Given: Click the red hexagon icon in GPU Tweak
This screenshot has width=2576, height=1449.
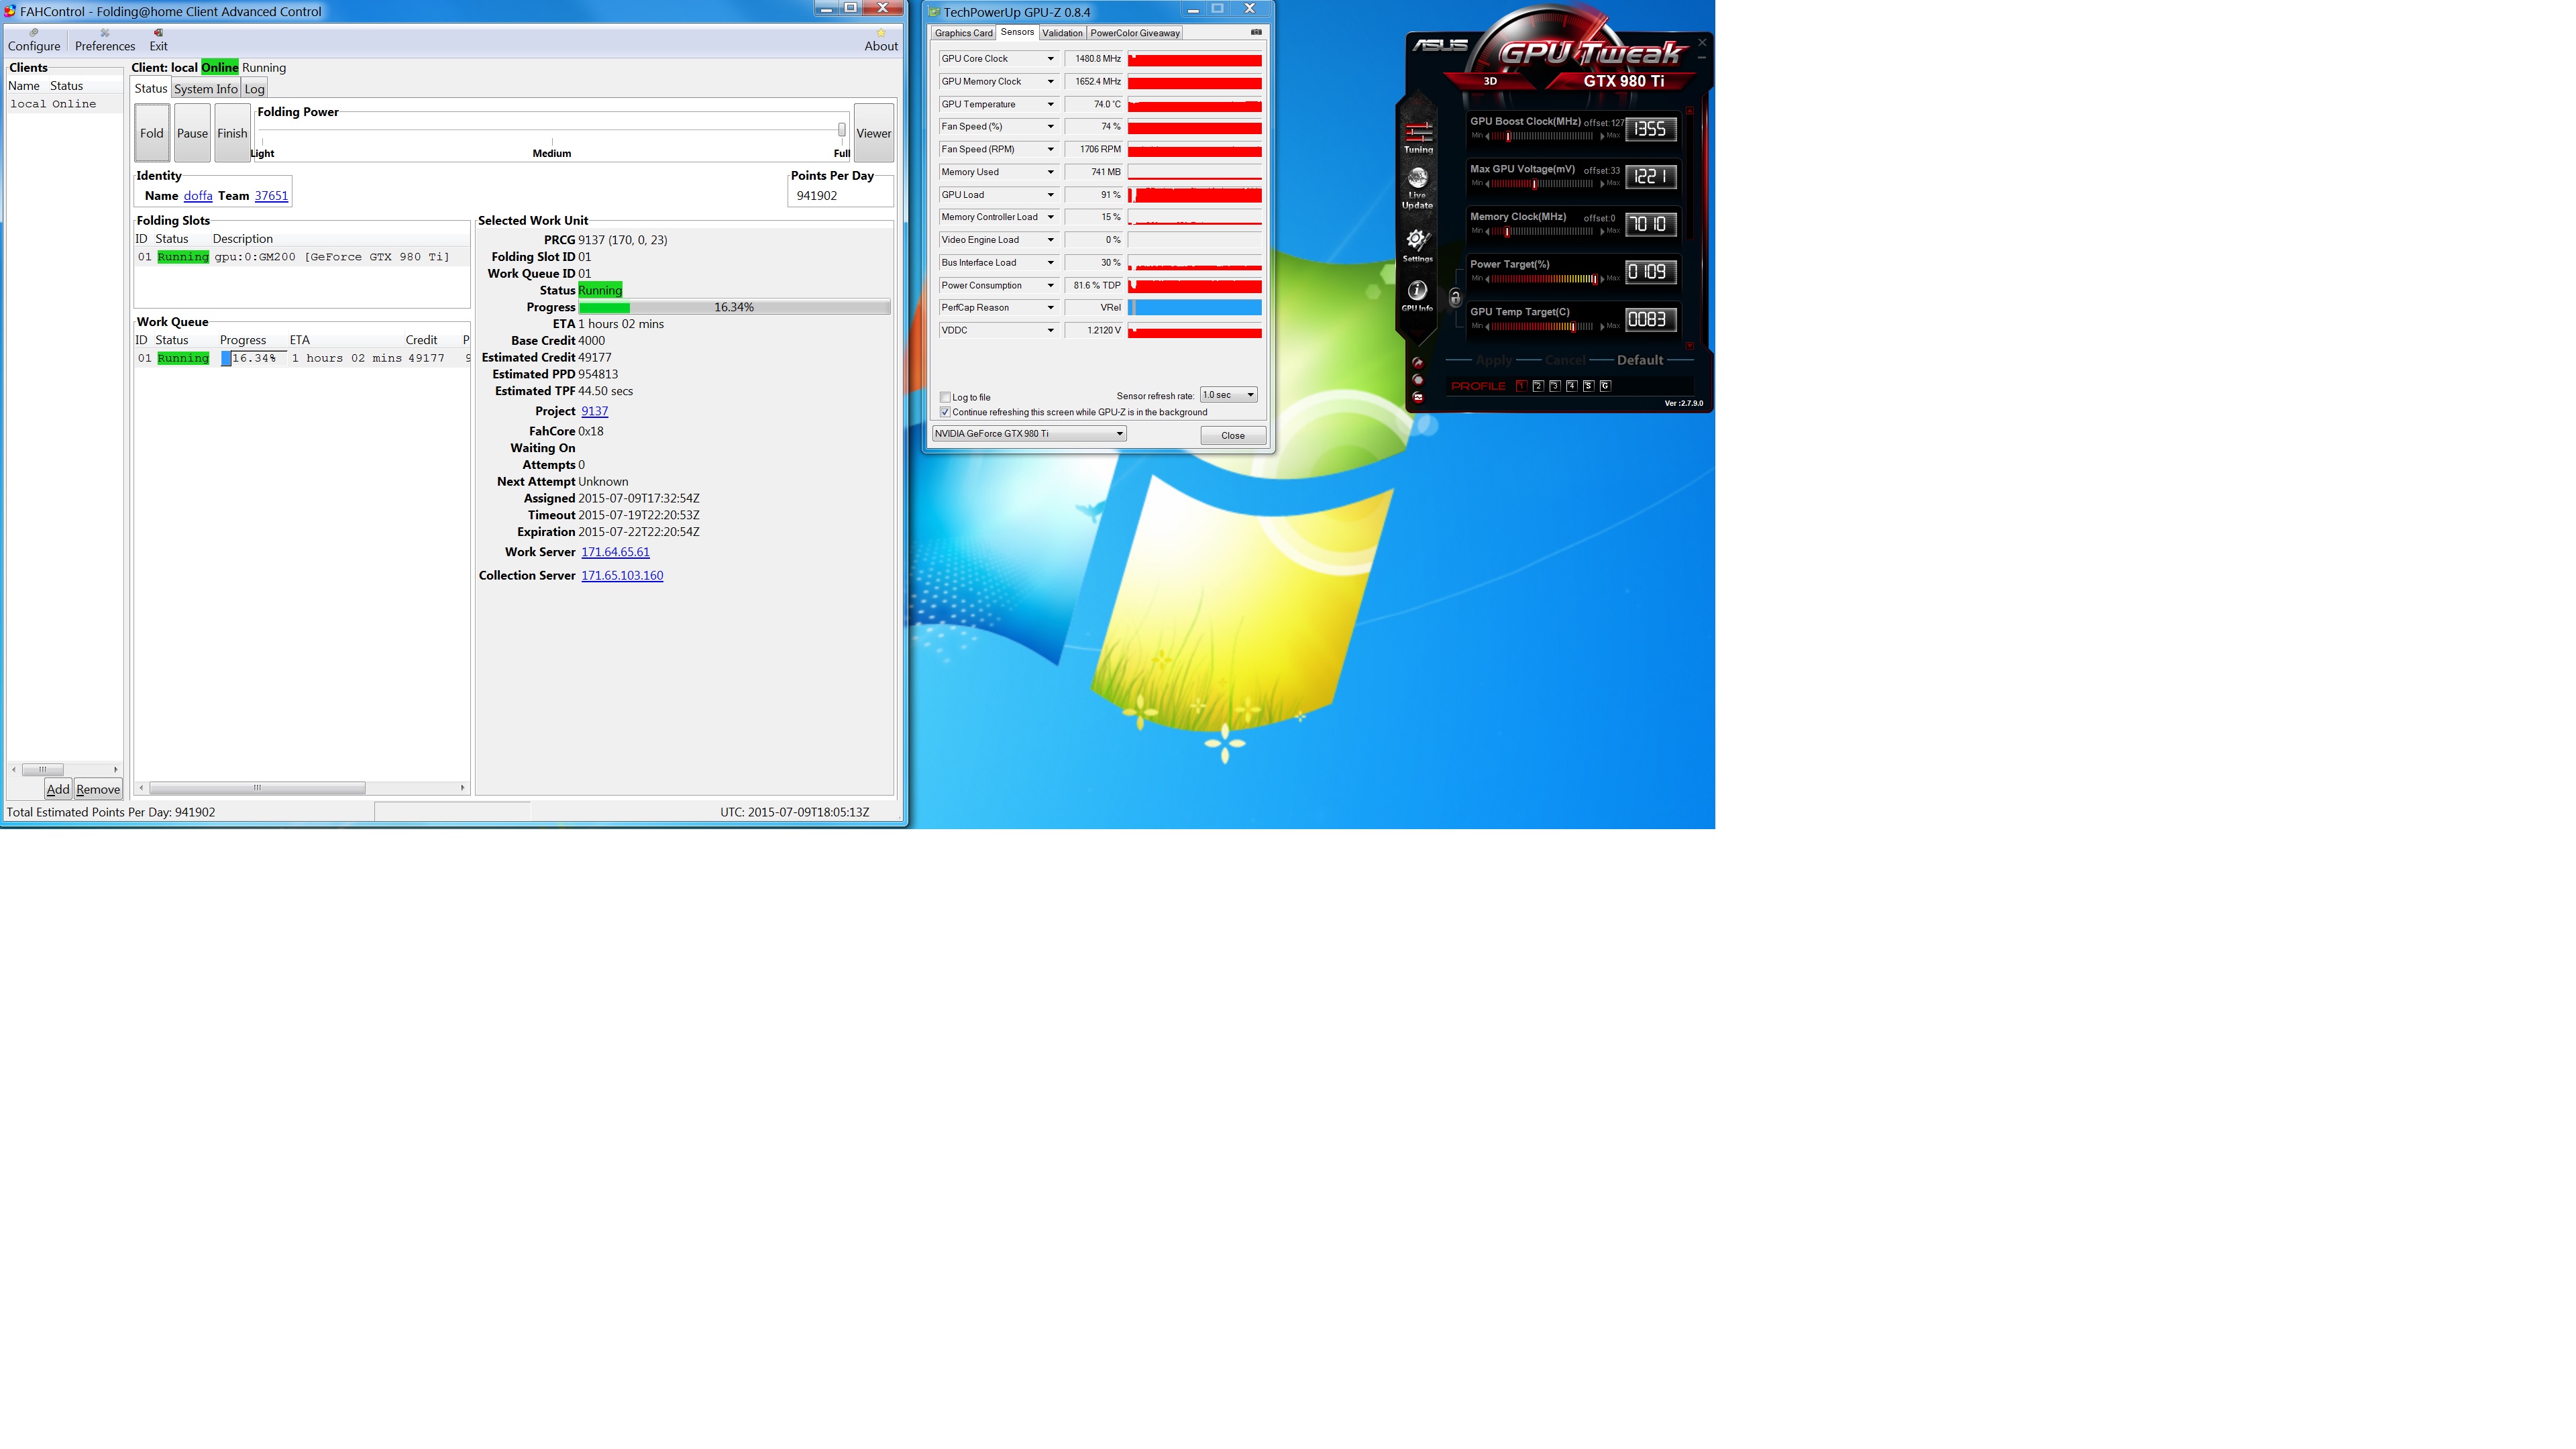Looking at the screenshot, I should click(1417, 380).
